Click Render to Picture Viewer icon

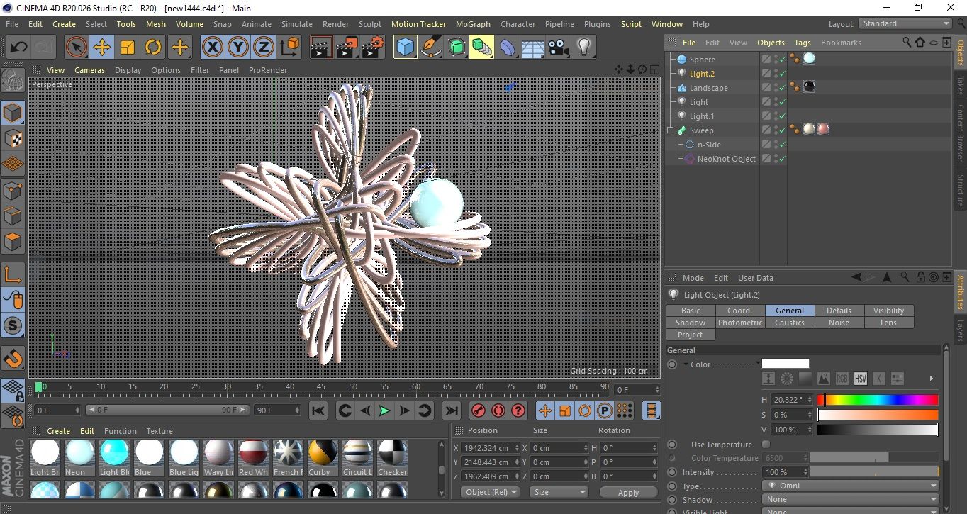(x=347, y=48)
